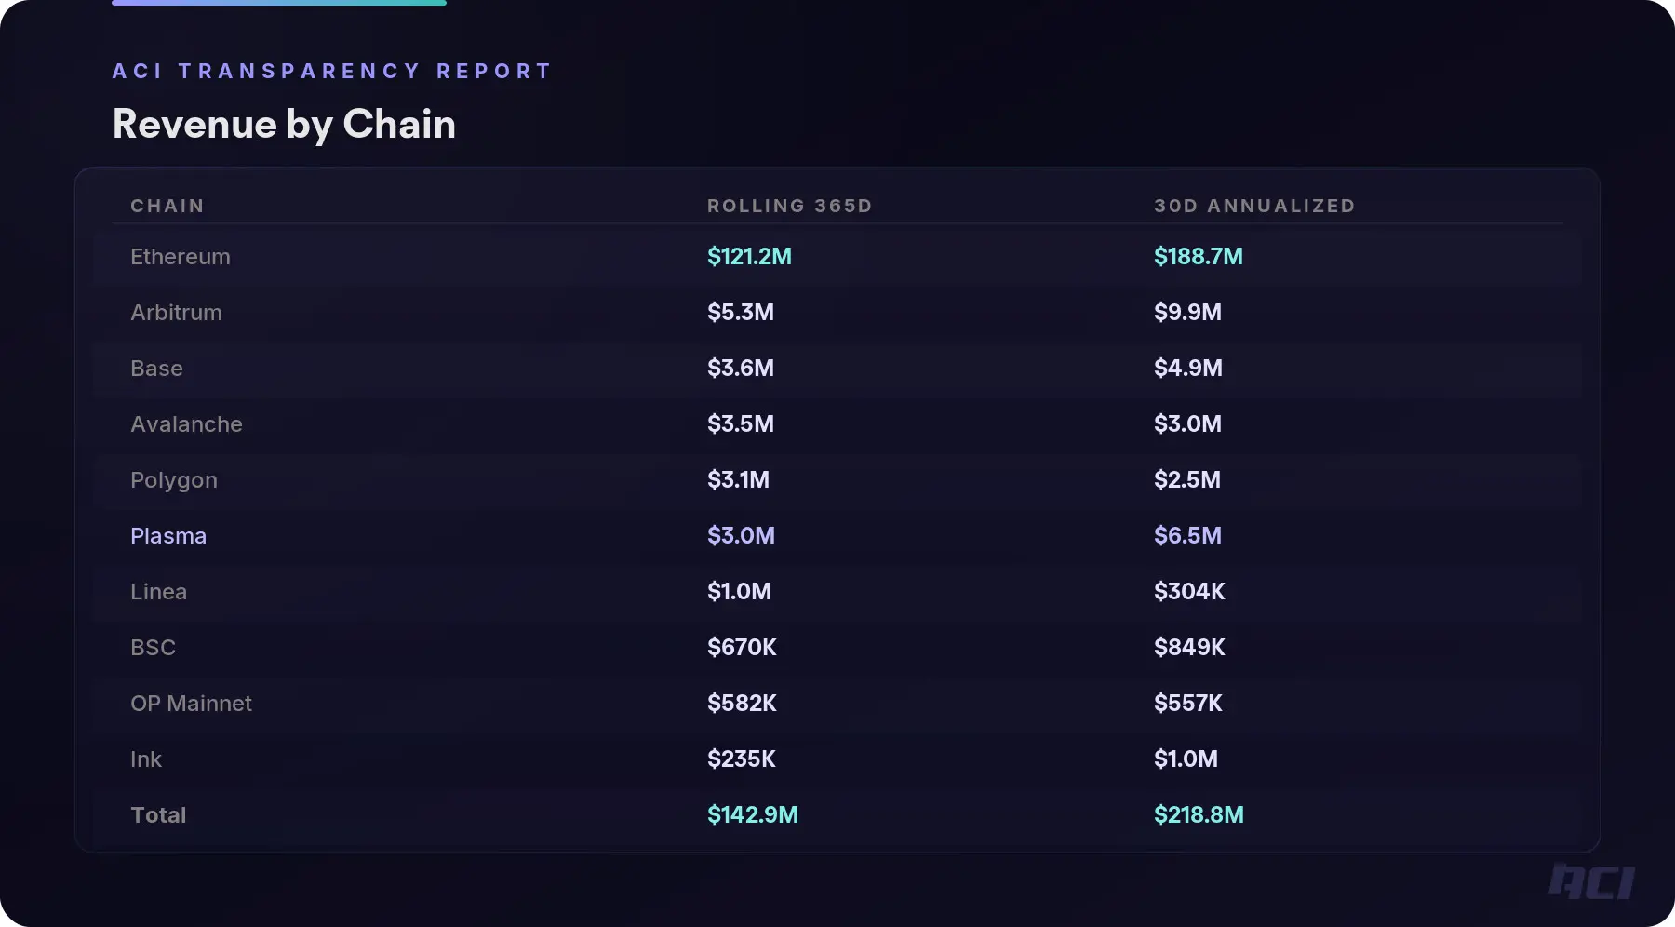This screenshot has height=927, width=1675.
Task: Click Plasma's $6.5M annualized value
Action: (x=1187, y=536)
